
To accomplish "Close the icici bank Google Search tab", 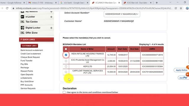I will (87, 3).
